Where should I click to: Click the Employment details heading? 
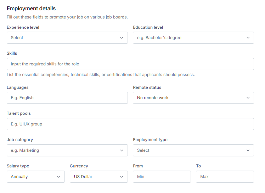(31, 9)
